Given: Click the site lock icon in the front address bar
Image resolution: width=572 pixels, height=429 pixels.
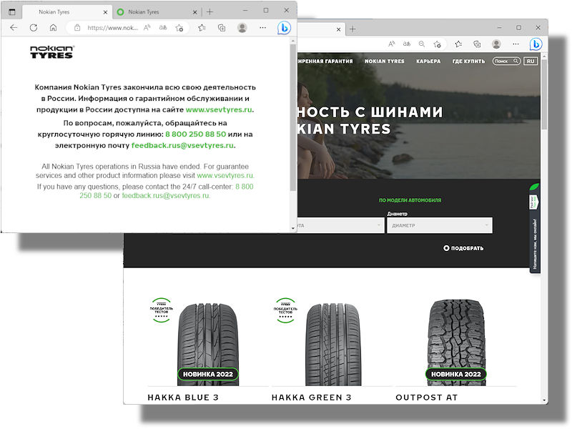Looking at the screenshot, I should 77,28.
